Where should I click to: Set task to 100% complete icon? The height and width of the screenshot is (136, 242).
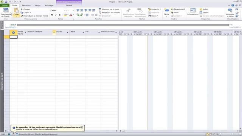94,10
